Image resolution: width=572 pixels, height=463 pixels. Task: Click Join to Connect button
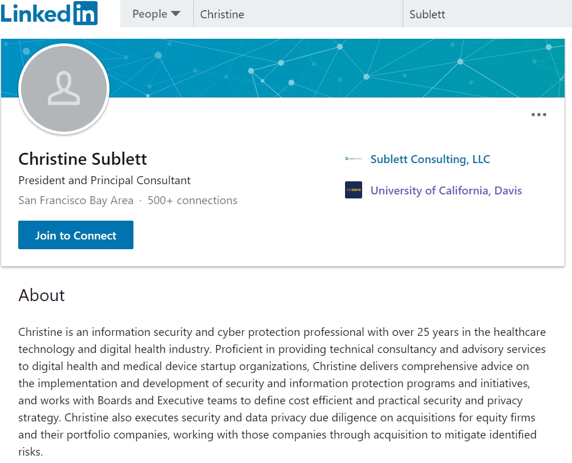point(76,235)
